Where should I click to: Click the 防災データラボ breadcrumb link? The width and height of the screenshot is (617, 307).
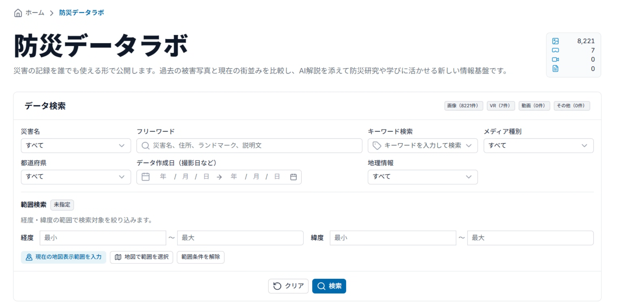pyautogui.click(x=81, y=13)
